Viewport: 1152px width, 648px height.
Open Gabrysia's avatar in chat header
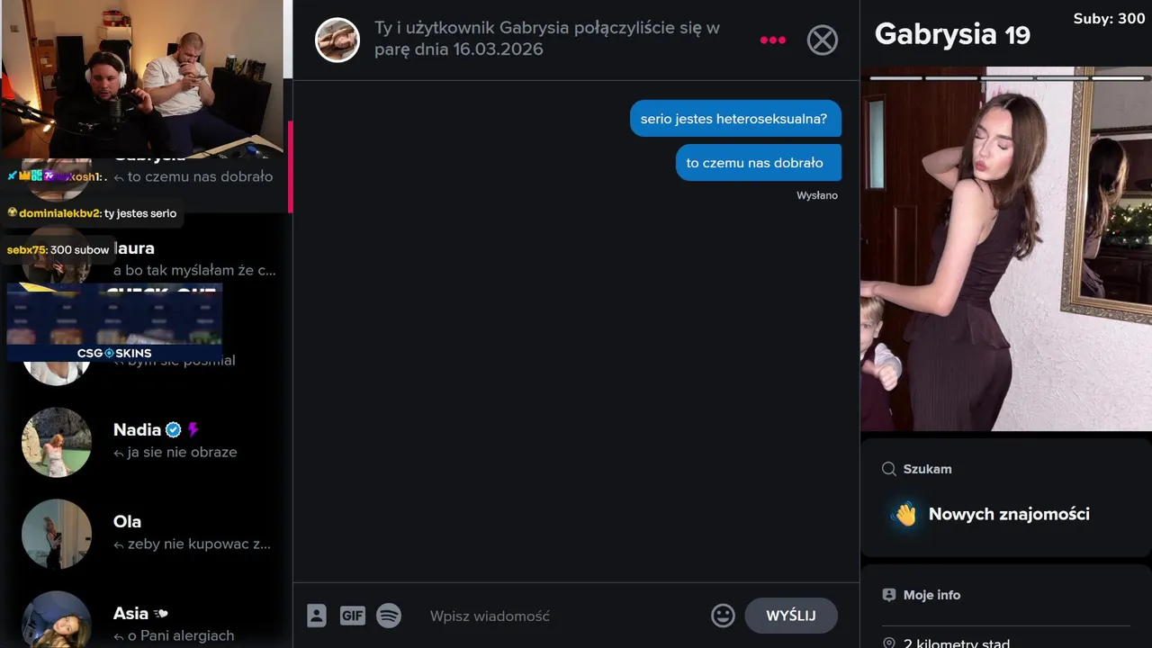(337, 40)
